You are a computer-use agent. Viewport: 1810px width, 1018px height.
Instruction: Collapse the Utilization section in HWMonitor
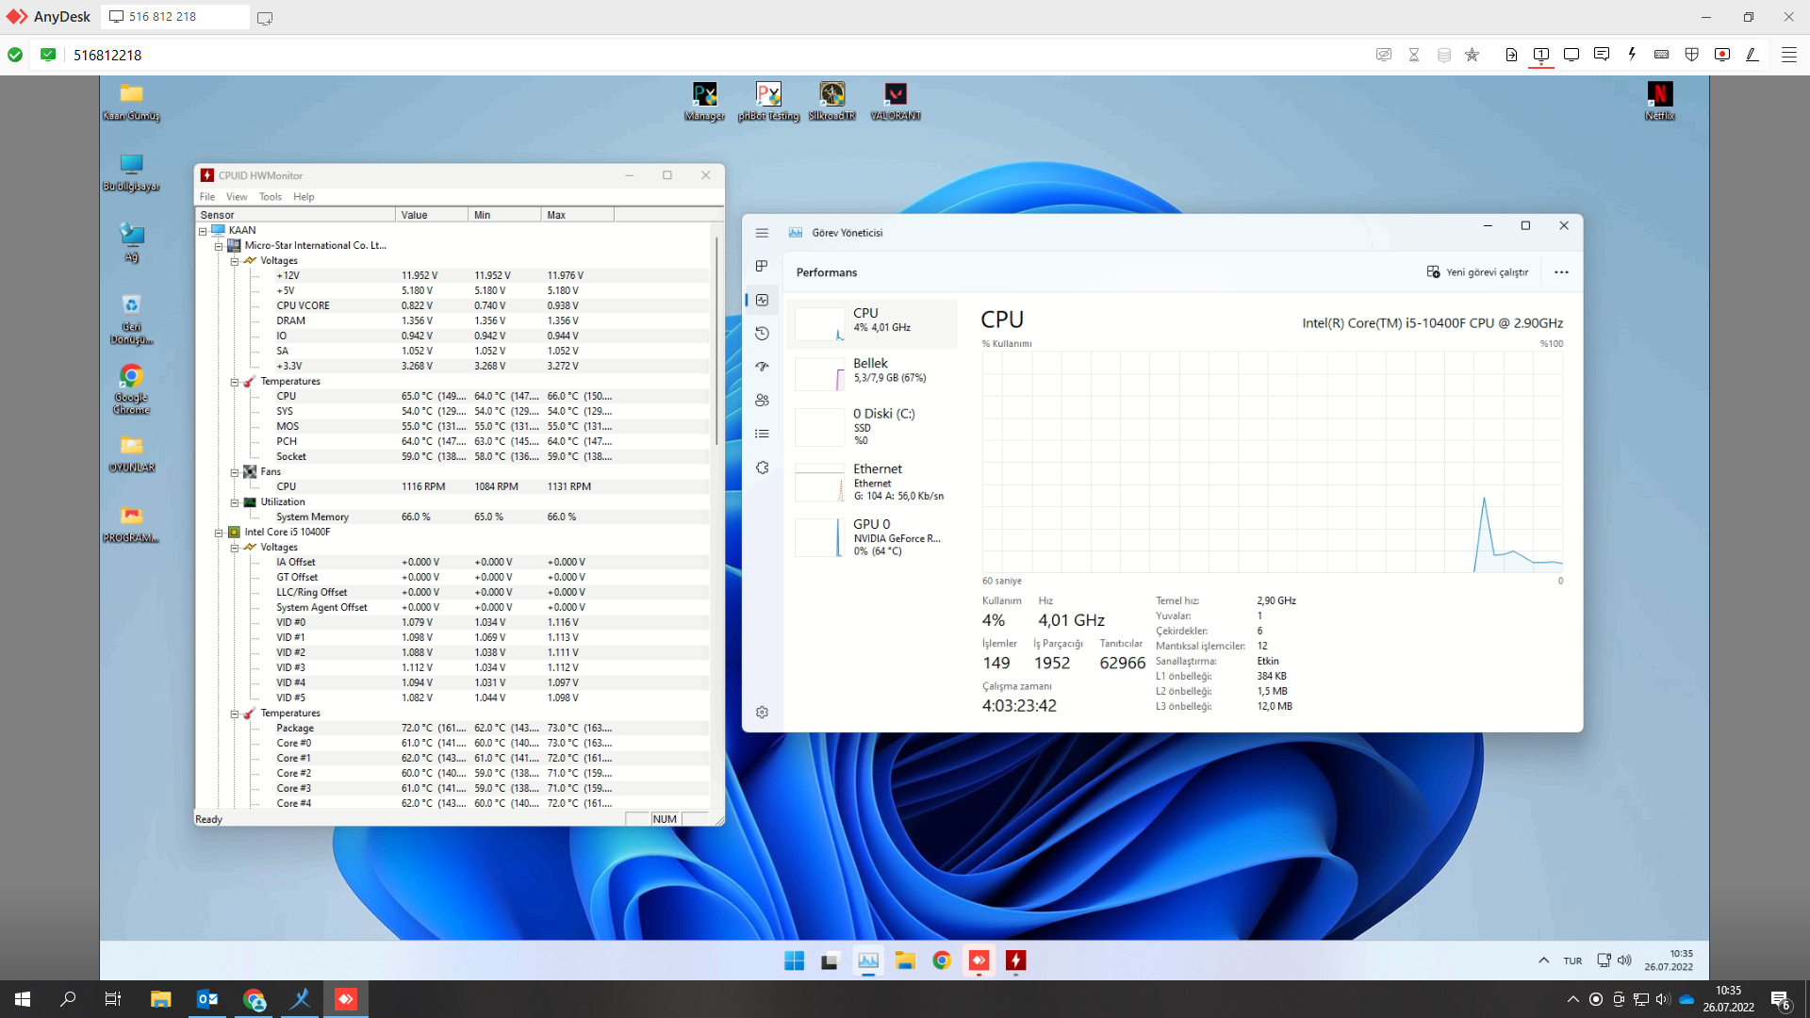click(235, 502)
